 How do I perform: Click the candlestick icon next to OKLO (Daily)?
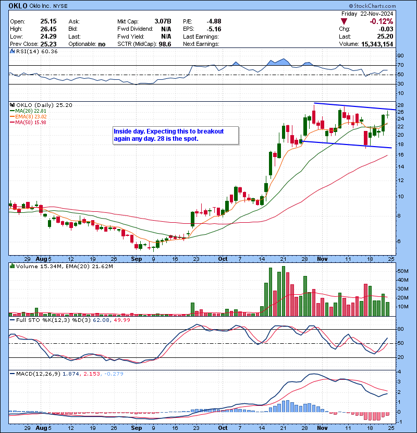point(12,105)
